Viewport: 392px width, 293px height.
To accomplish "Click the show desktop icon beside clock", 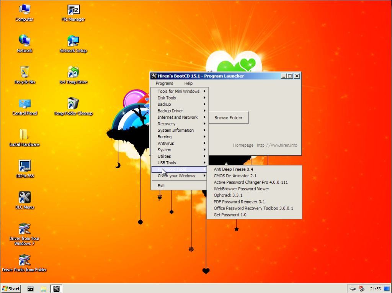I will (x=387, y=289).
